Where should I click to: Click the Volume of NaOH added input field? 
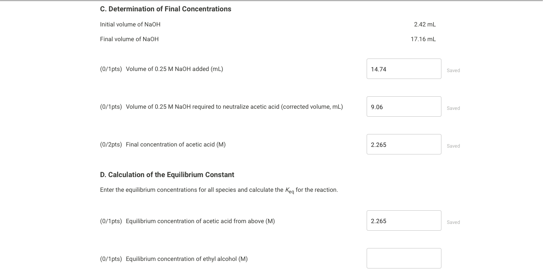click(404, 69)
